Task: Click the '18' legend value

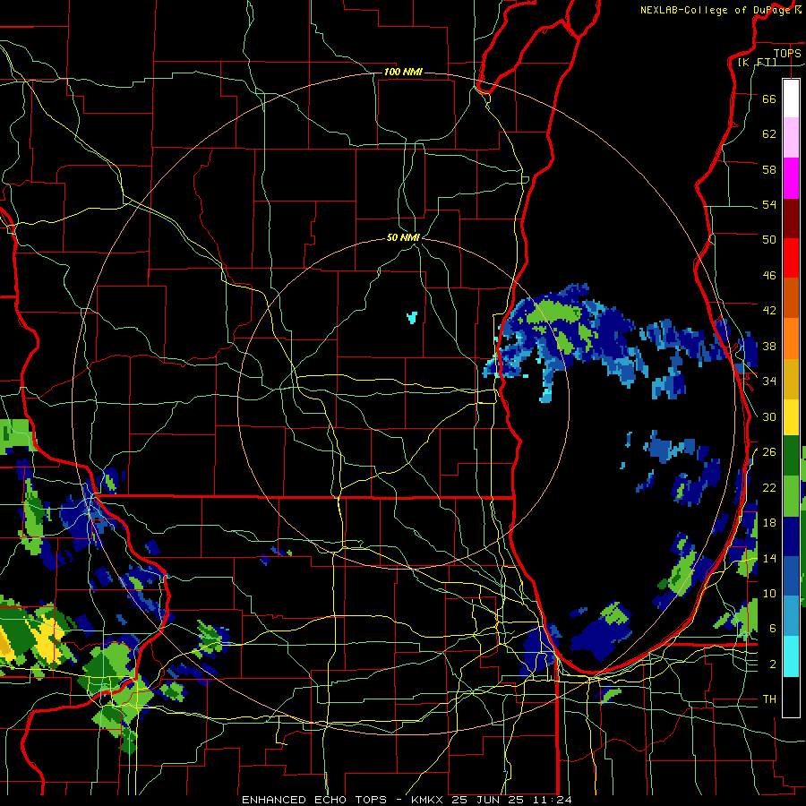Action: [769, 523]
